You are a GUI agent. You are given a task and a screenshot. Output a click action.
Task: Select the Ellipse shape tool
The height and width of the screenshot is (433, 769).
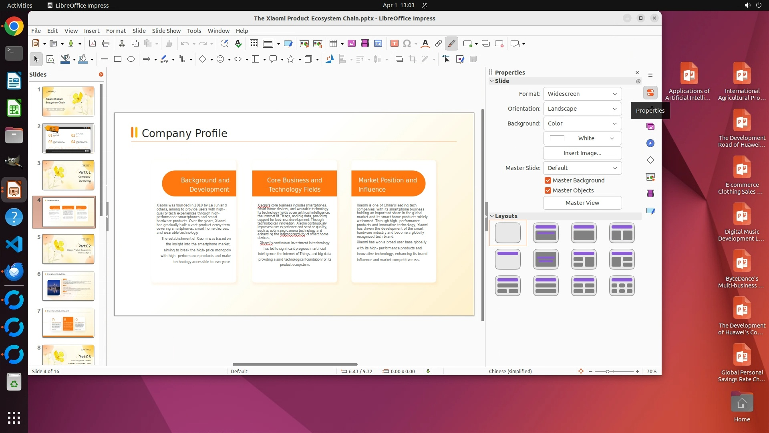coord(131,59)
